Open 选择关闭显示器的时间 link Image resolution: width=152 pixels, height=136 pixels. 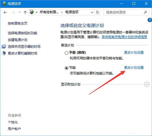coord(24,47)
